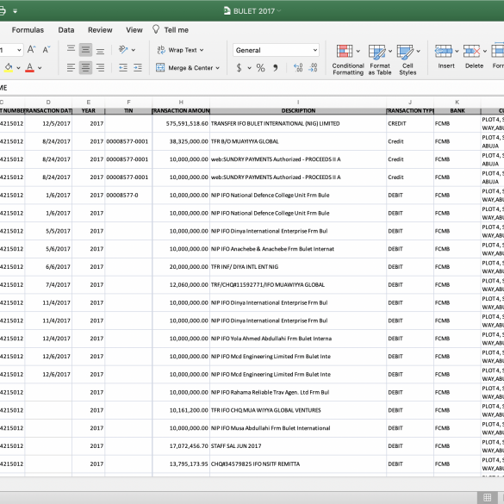Screen dimensions: 504x504
Task: Increase font size with large A button
Action: click(x=31, y=49)
